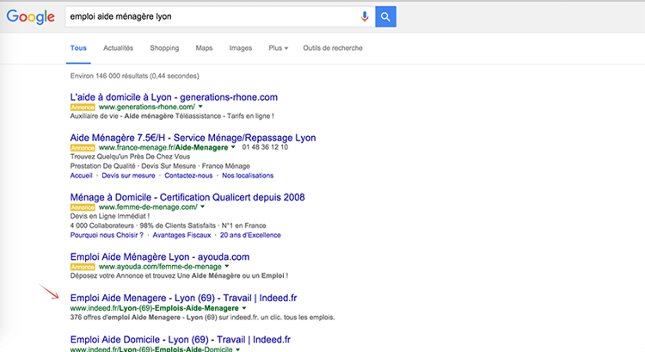645x352 pixels.
Task: Open 'Emploi Aide Domicile - Lyon (69)' Indeed result
Action: (x=181, y=340)
